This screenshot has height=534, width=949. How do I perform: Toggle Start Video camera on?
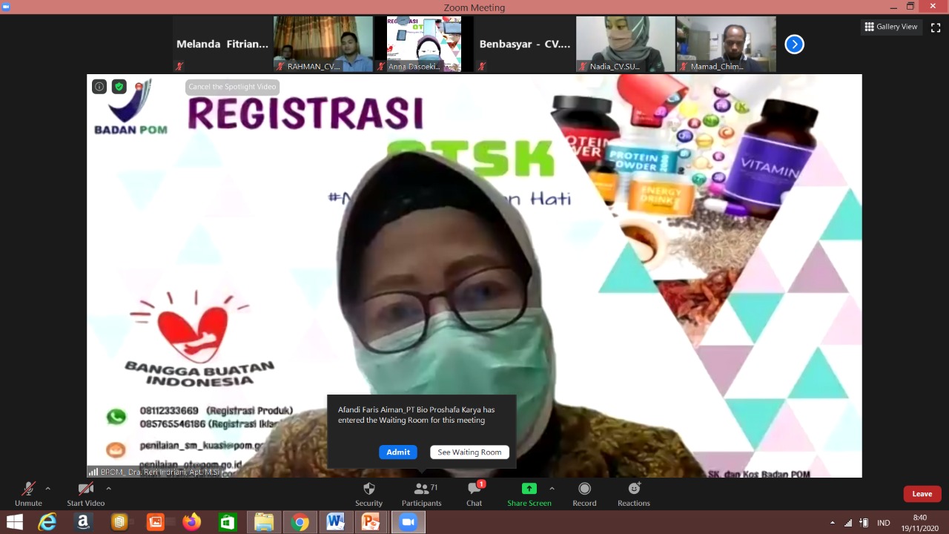click(86, 489)
